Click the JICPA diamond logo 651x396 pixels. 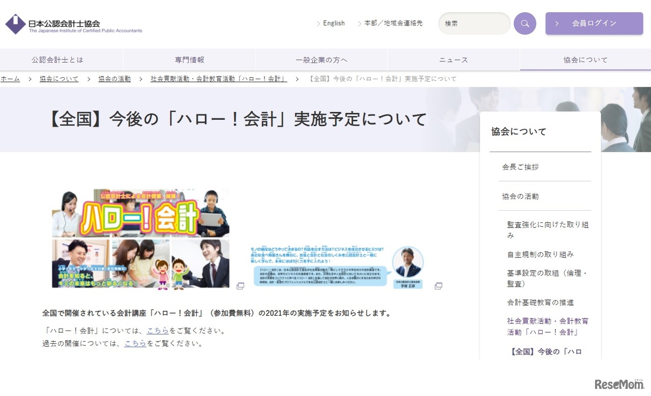click(15, 24)
